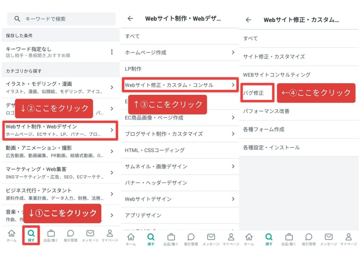Open Webサイト制作・Webデザイン category row

pos(60,130)
